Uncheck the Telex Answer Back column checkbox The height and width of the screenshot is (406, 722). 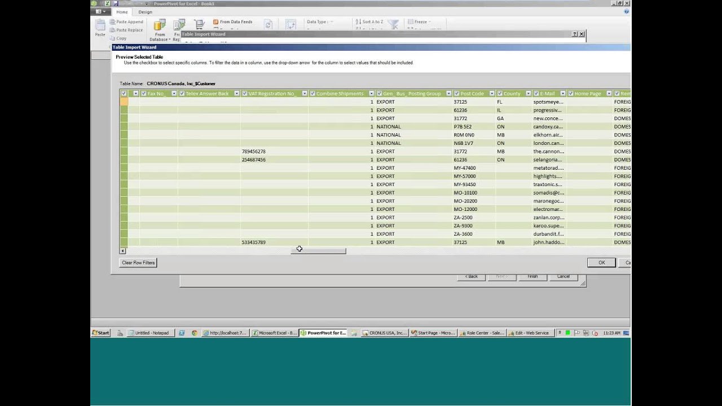tap(182, 94)
